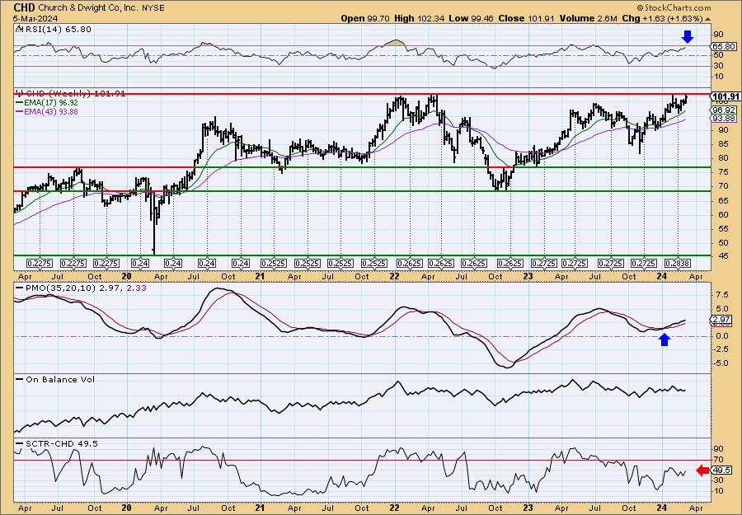742x515 pixels.
Task: Click the NYSE exchange label
Action: 154,8
